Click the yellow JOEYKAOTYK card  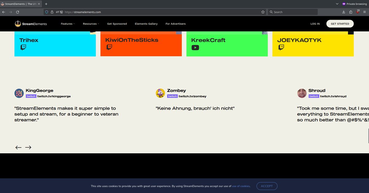pos(313,44)
